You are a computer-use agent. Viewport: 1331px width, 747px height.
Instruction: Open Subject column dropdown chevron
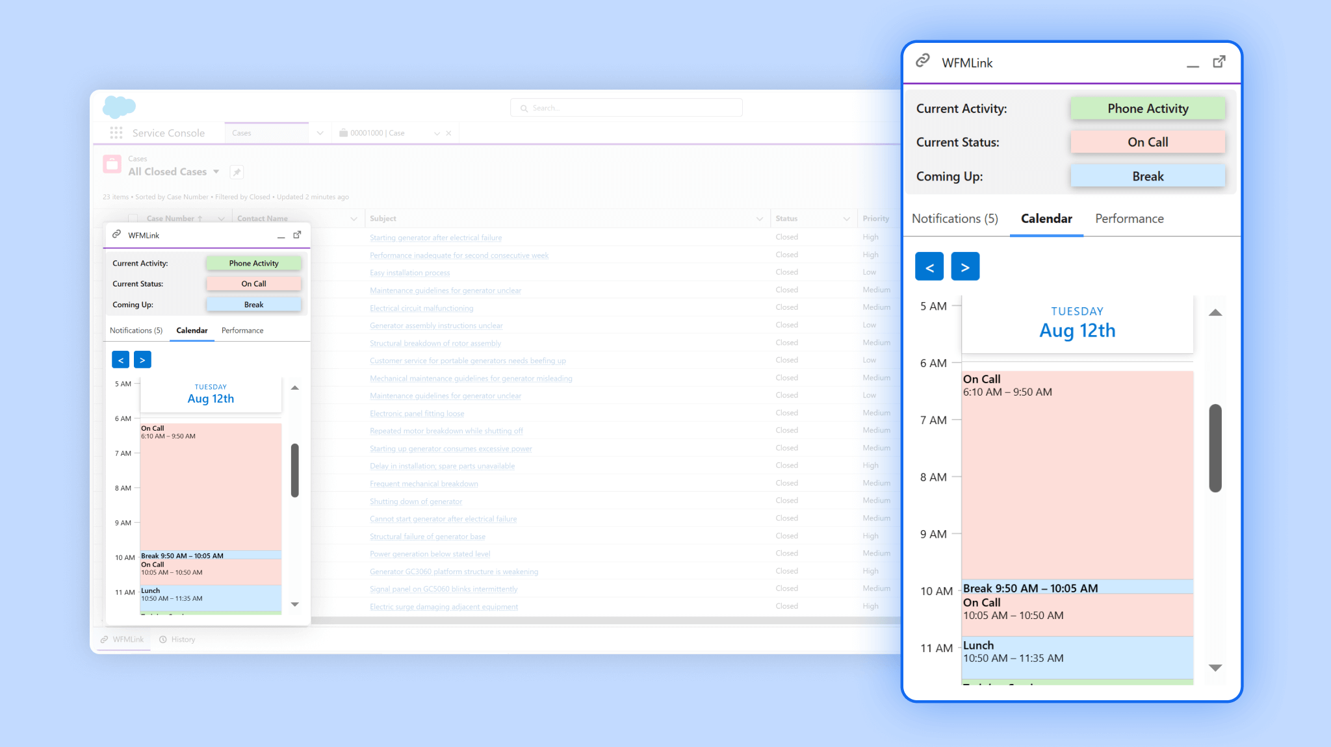tap(759, 219)
